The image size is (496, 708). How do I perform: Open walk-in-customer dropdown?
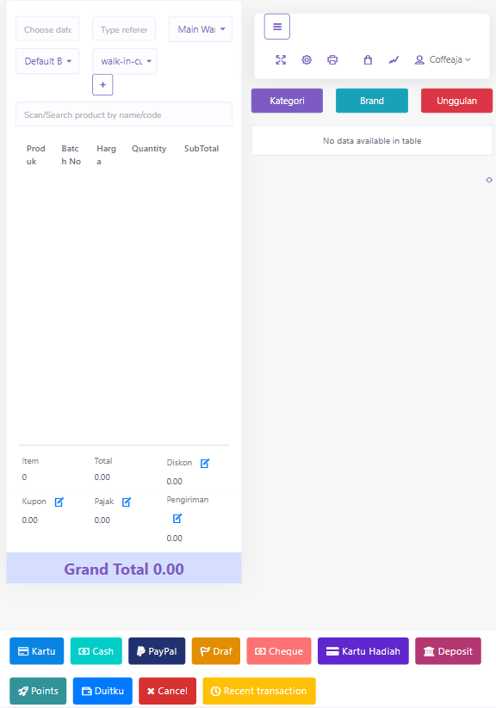tap(125, 61)
